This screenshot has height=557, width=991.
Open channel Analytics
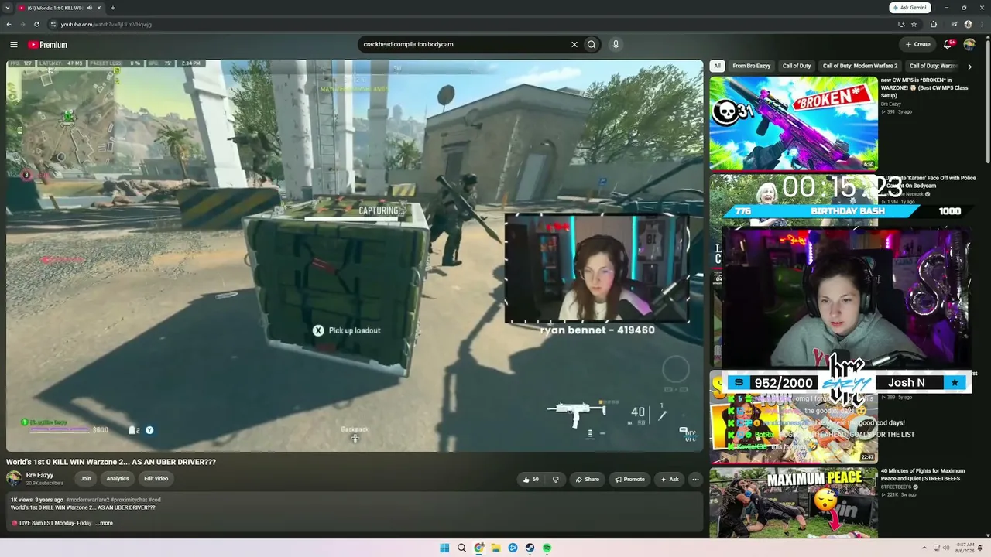(118, 479)
